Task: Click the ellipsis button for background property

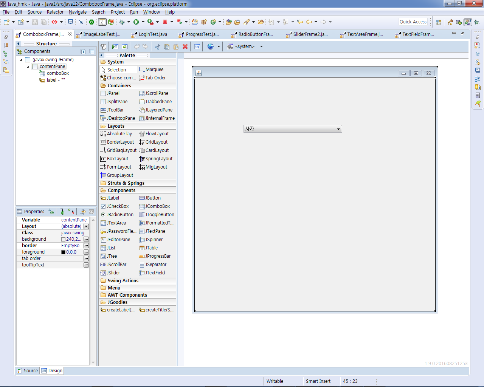Action: [86, 239]
